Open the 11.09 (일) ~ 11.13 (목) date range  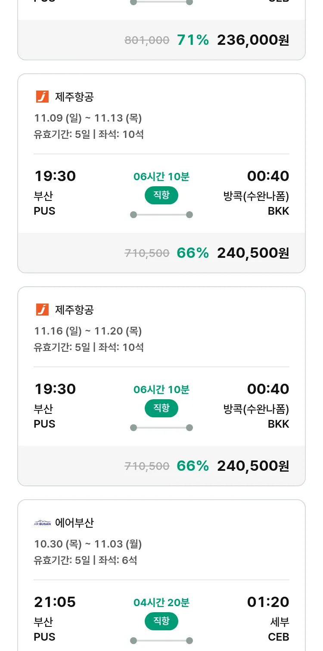tap(88, 118)
